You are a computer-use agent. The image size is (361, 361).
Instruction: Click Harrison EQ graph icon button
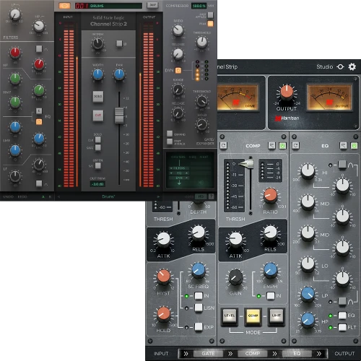click(x=344, y=146)
